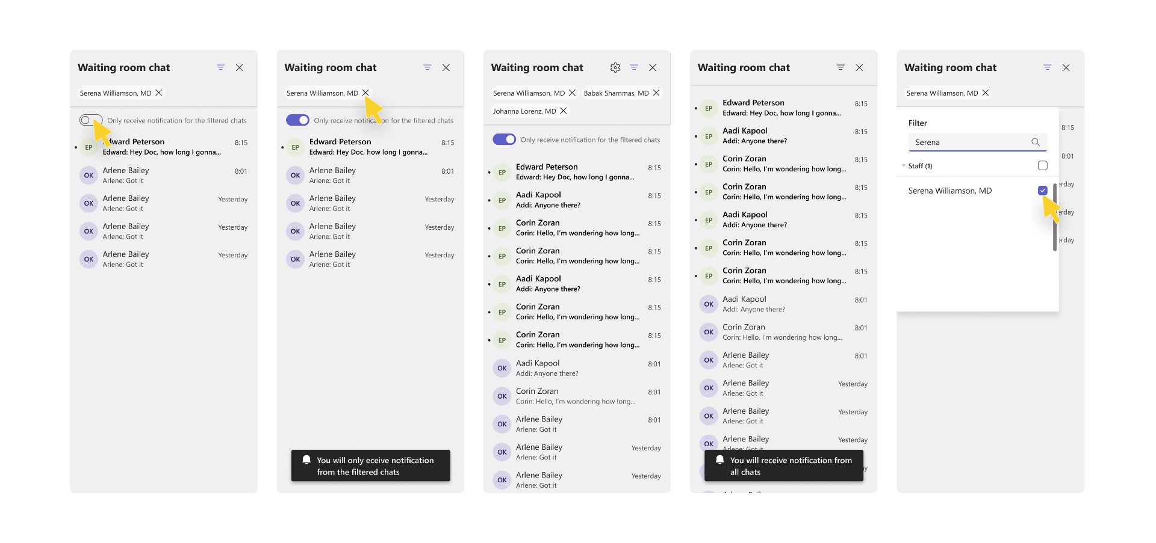Open Aadi Kapool 8:01 chat in gear-icon panel
The image size is (1156, 543).
click(x=577, y=368)
